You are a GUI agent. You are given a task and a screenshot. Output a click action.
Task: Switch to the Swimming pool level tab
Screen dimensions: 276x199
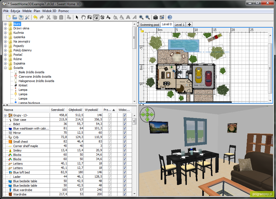150,25
